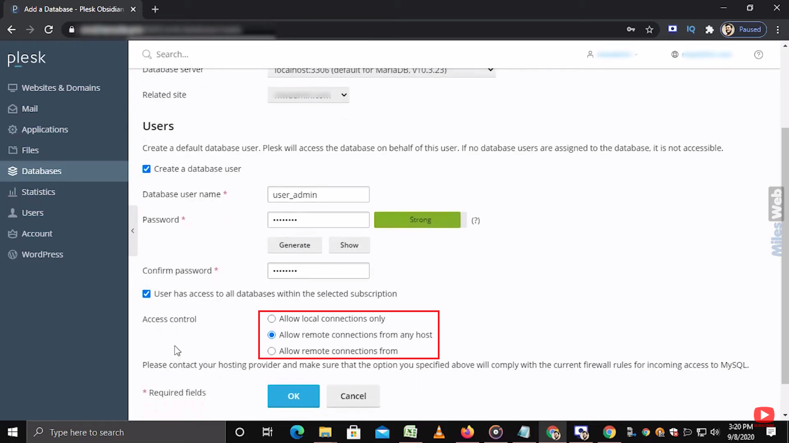Open Databases in the sidebar
This screenshot has width=789, height=443.
tap(64, 171)
